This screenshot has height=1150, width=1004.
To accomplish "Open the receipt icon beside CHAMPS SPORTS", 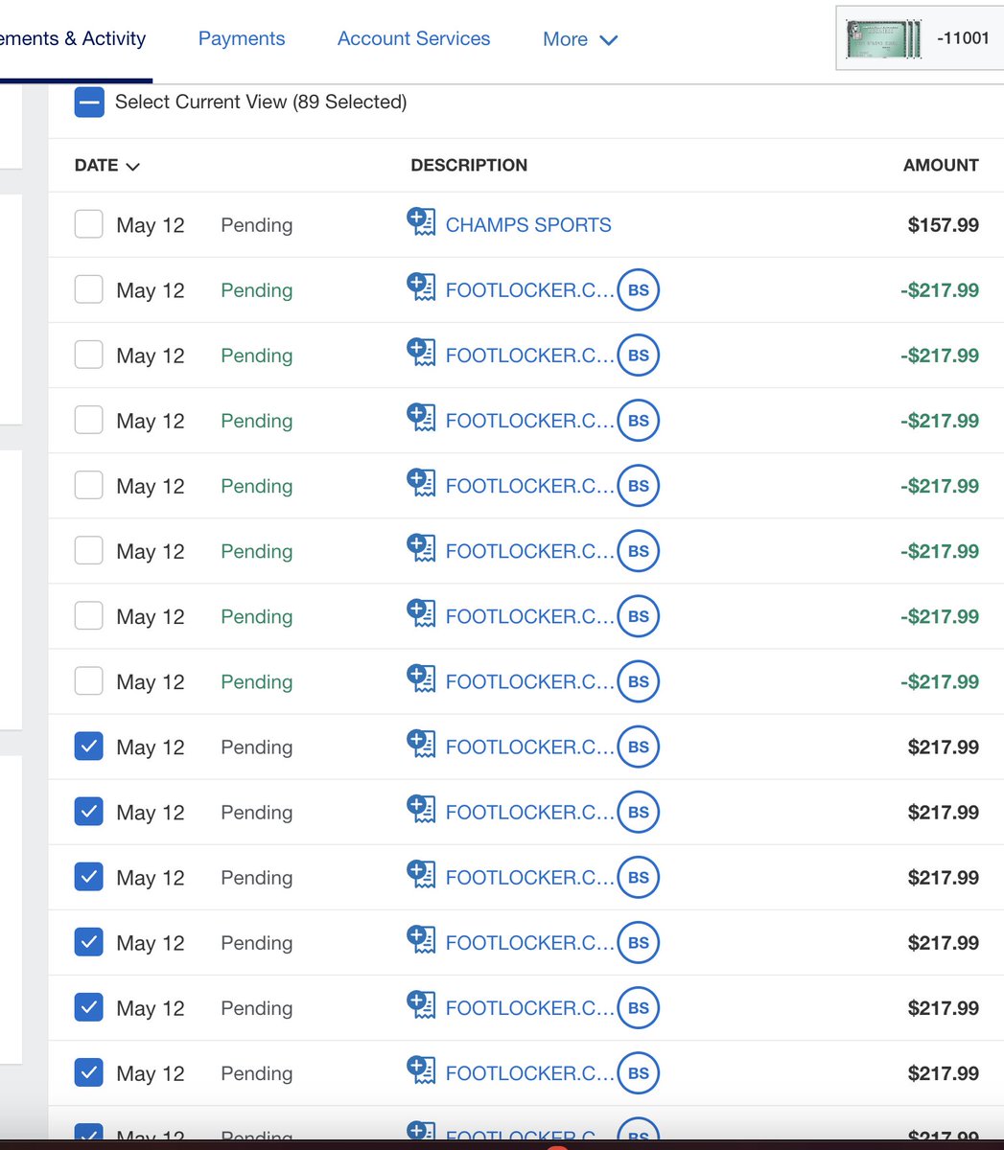I will (421, 223).
